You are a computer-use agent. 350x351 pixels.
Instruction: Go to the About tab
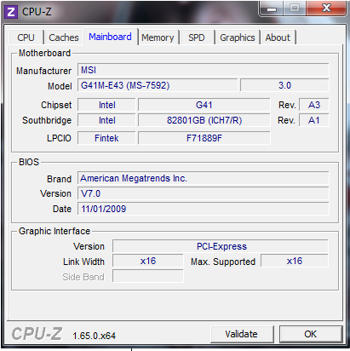(x=278, y=37)
